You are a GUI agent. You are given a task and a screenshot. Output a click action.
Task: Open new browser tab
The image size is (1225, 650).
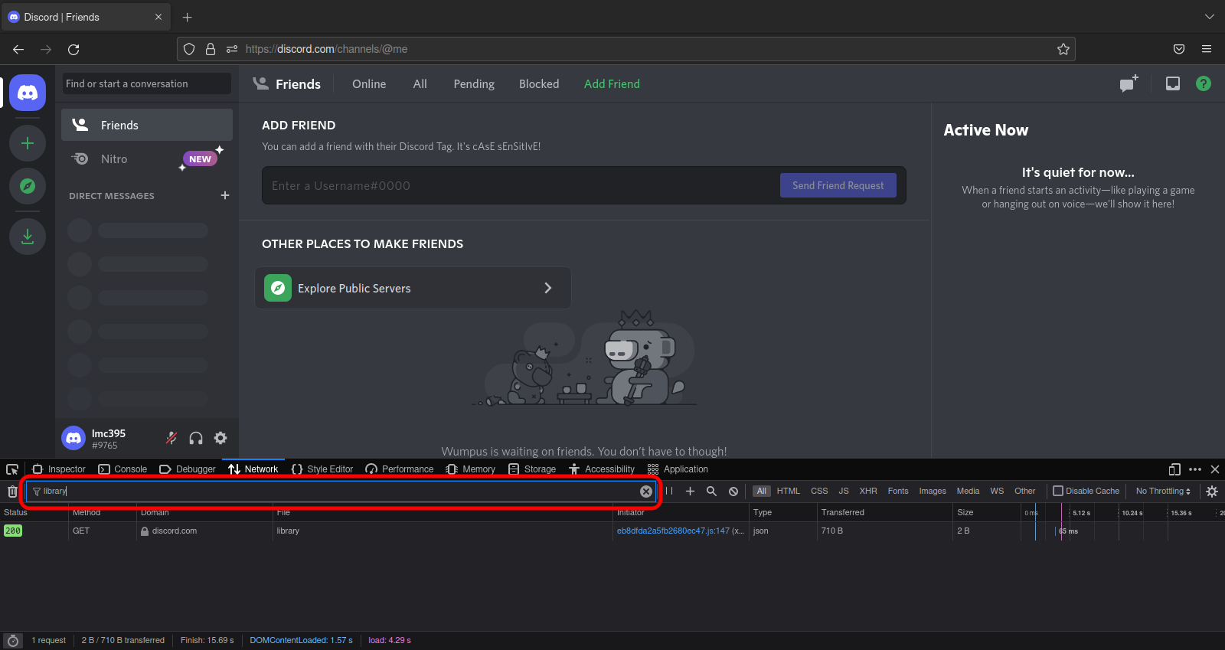click(188, 17)
